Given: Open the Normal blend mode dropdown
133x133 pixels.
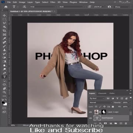Looking at the screenshot, I should (101, 103).
